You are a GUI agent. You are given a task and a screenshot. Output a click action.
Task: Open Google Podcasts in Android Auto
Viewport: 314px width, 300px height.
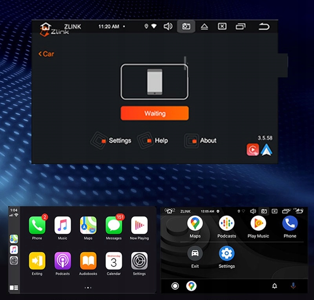pos(226,224)
